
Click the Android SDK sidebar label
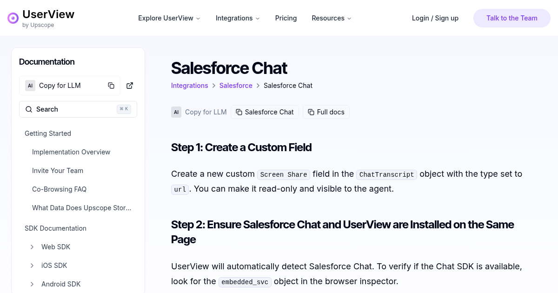point(61,284)
